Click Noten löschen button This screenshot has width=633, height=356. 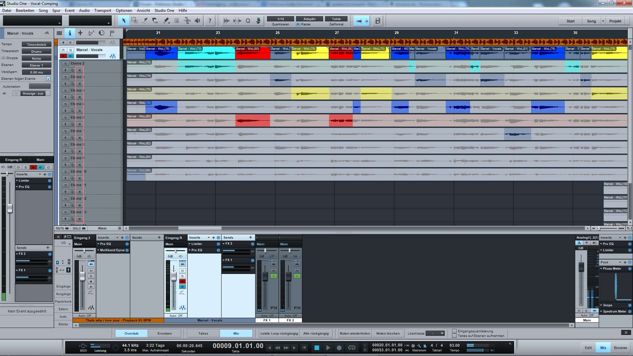click(x=388, y=333)
